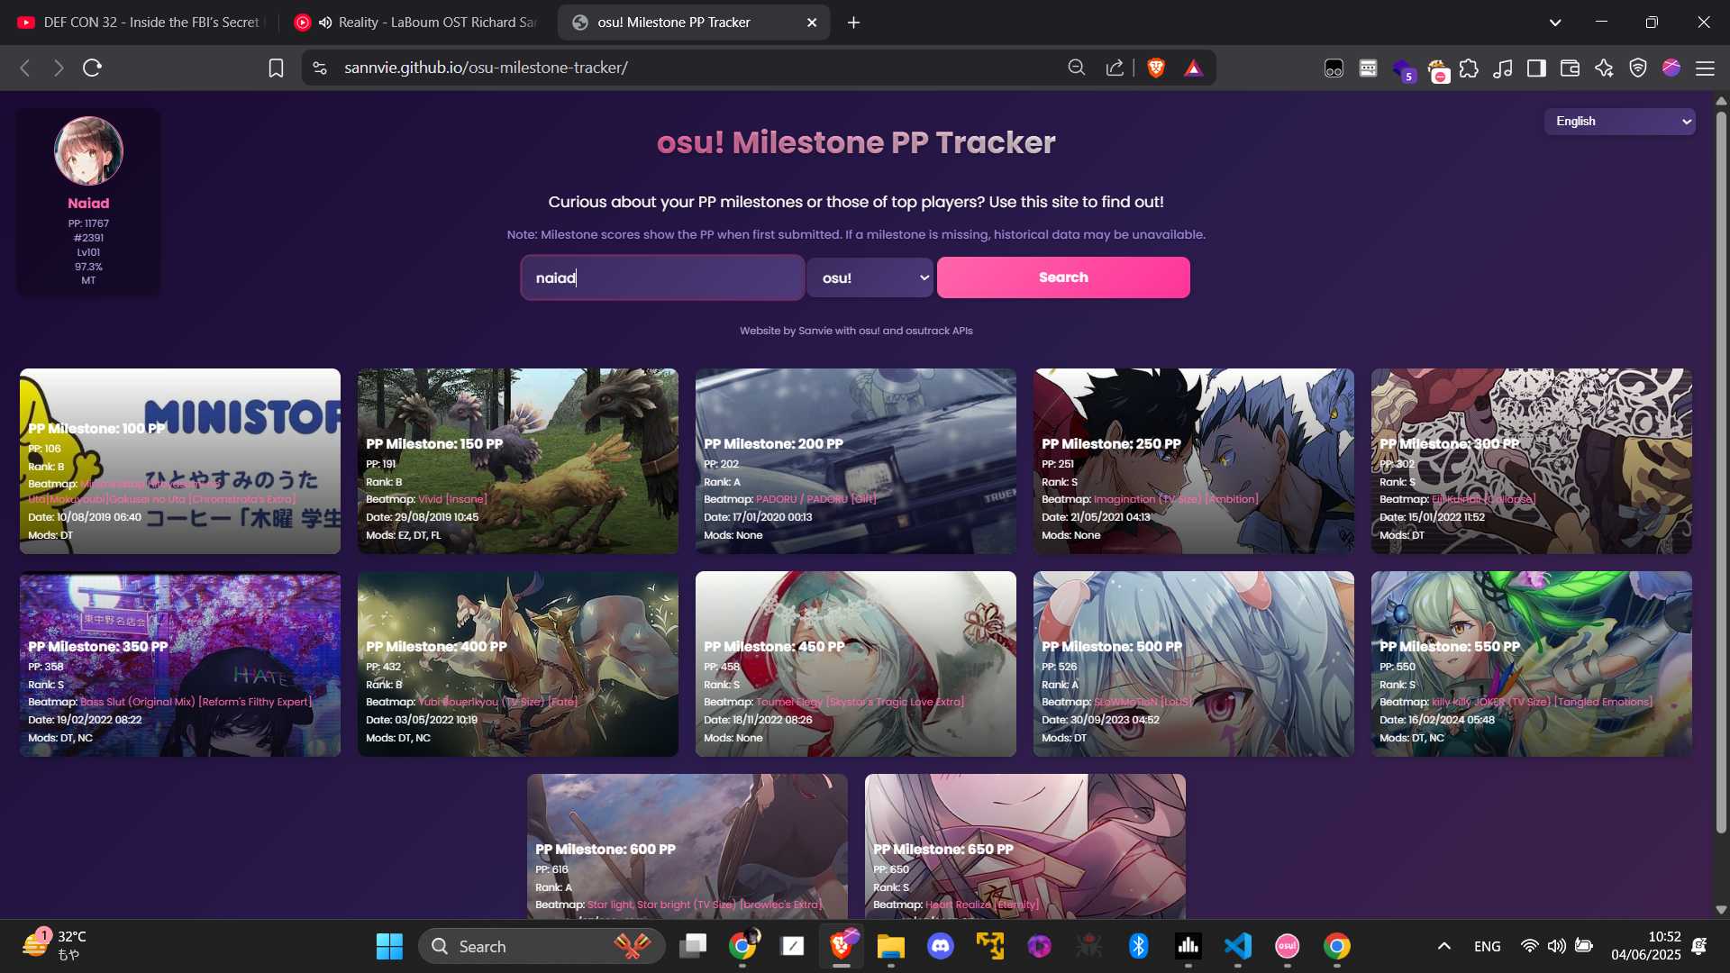Click the PP Milestone: 300 PP card
Viewport: 1730px width, 973px height.
coord(1532,461)
